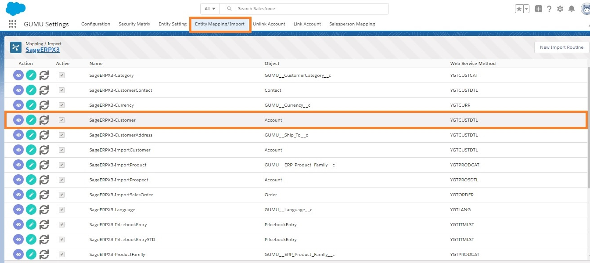
Task: Focus the Search Salesforce input field
Action: click(x=304, y=9)
